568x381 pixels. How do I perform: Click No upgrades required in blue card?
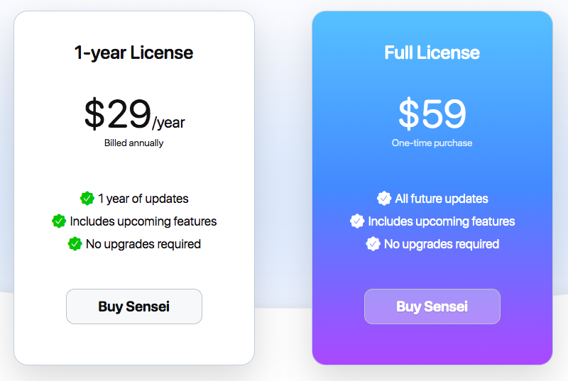tap(442, 244)
